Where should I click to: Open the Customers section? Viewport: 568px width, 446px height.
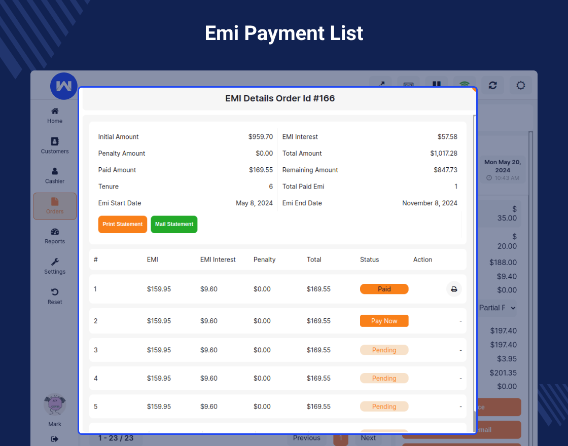[x=54, y=145]
